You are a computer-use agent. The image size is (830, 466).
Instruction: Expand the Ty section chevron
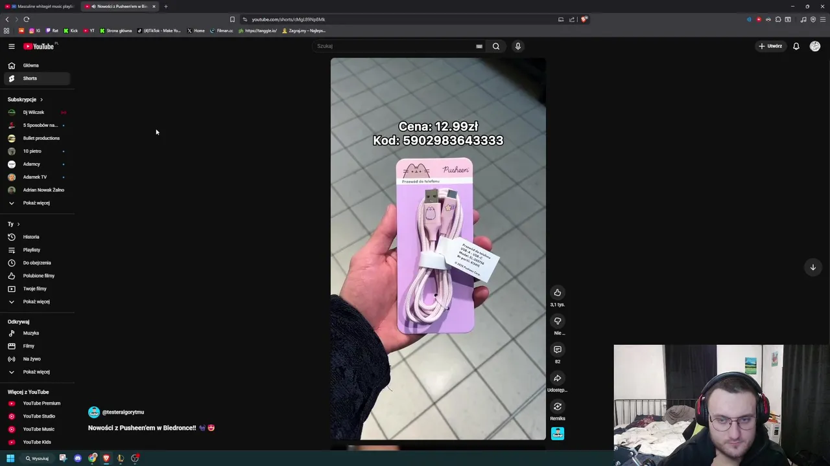click(x=18, y=224)
